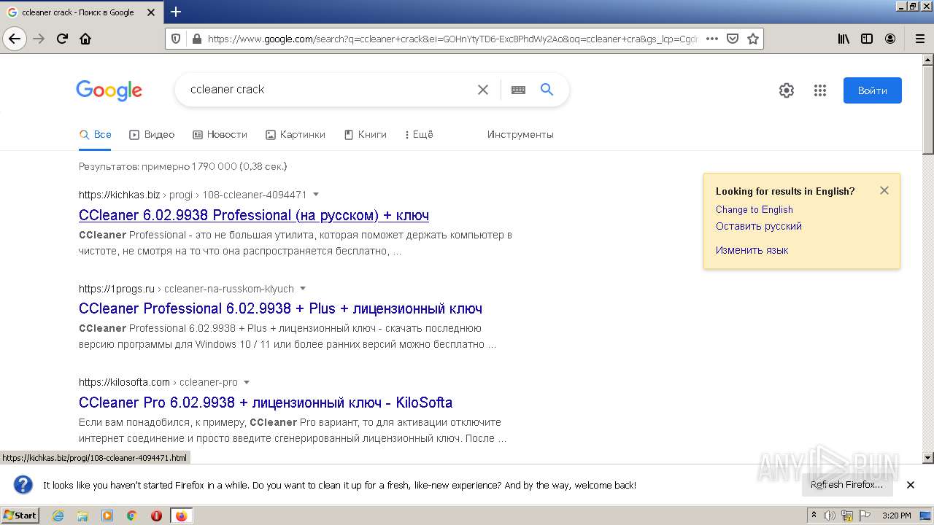Show hidden system tray icons
This screenshot has width=934, height=525.
click(814, 516)
